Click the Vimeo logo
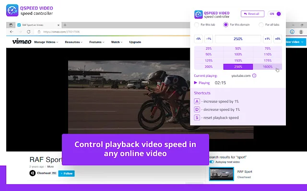The image size is (307, 191). [x=22, y=42]
